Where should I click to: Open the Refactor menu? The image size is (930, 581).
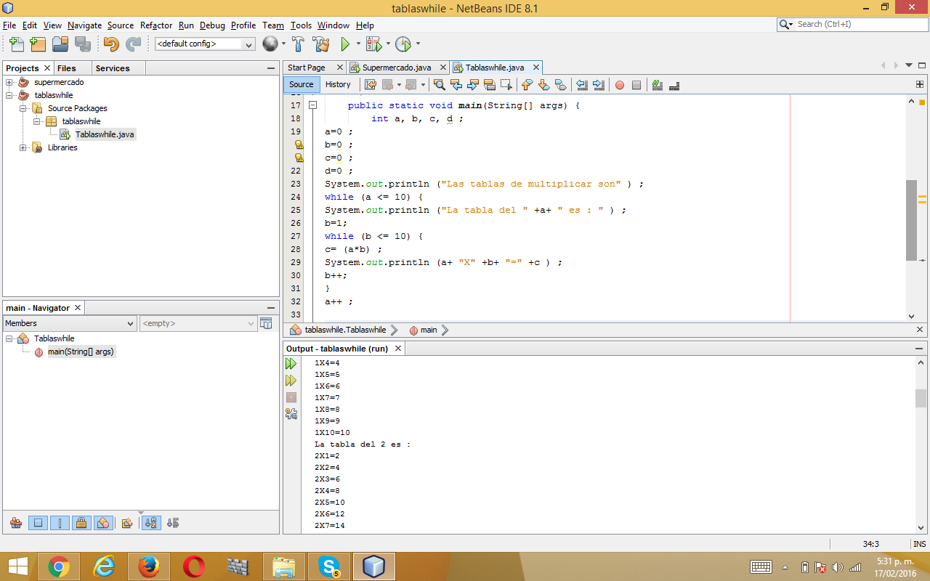coord(155,25)
